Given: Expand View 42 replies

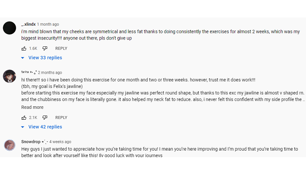Looking at the screenshot, I should (45, 127).
